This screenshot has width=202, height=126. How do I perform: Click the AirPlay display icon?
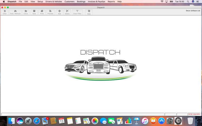[x=167, y=2]
